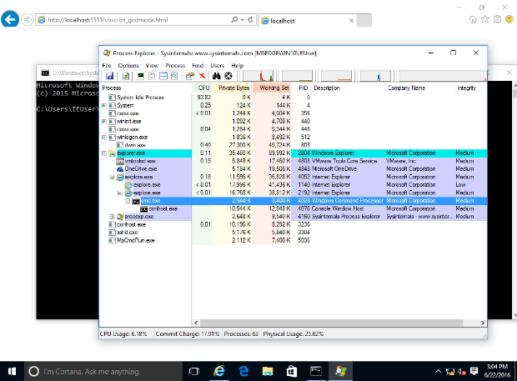The width and height of the screenshot is (517, 381).
Task: Click the browser forward arrow
Action: (28, 20)
